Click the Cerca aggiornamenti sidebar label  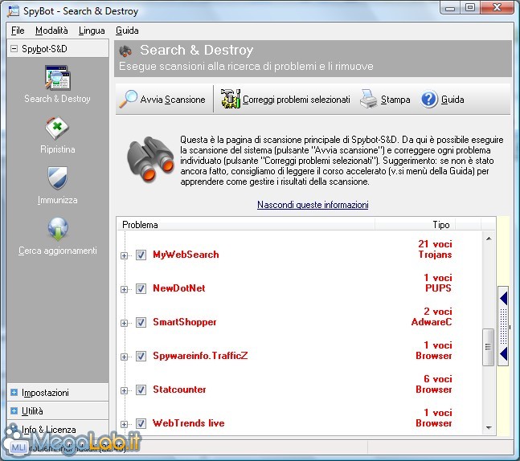pyautogui.click(x=58, y=251)
